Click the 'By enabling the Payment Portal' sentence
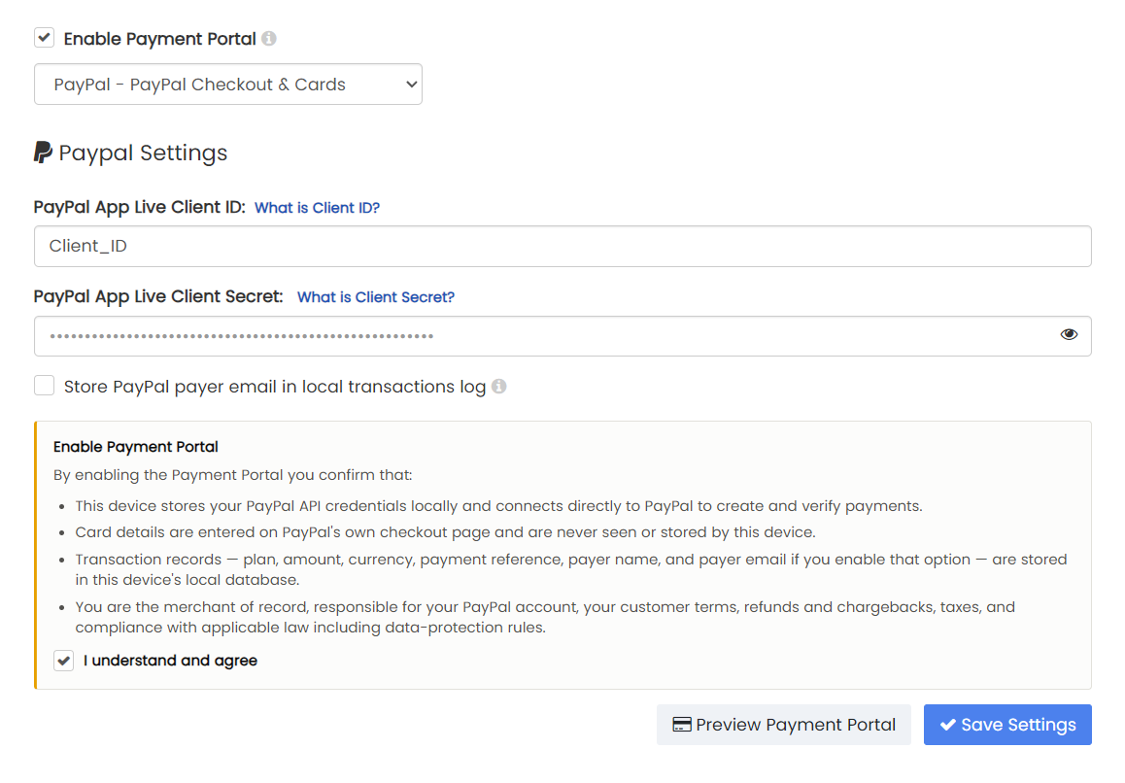The width and height of the screenshot is (1125, 783). (x=232, y=475)
